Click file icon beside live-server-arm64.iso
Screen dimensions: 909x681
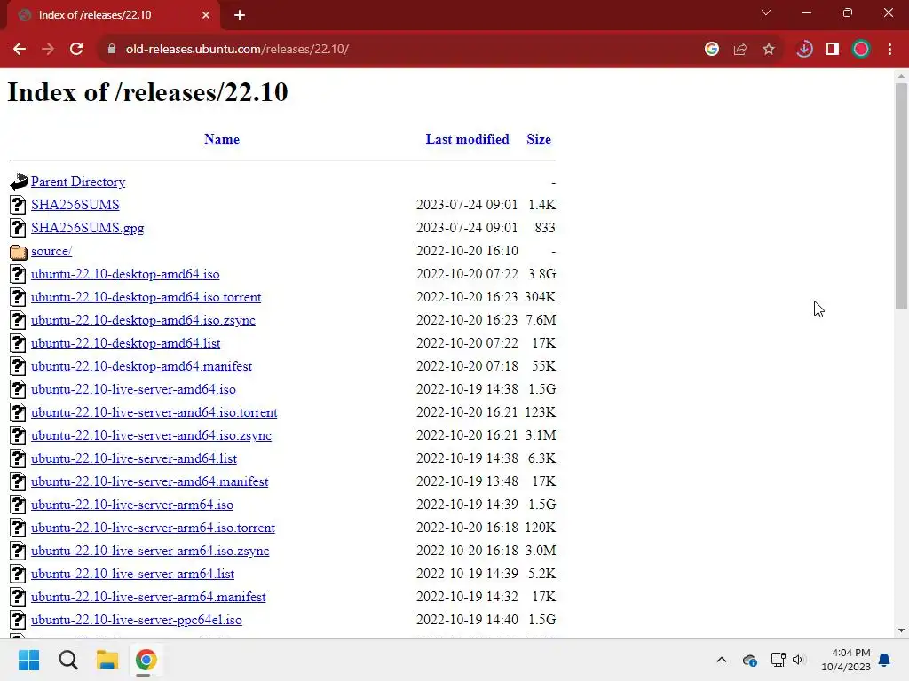[18, 505]
